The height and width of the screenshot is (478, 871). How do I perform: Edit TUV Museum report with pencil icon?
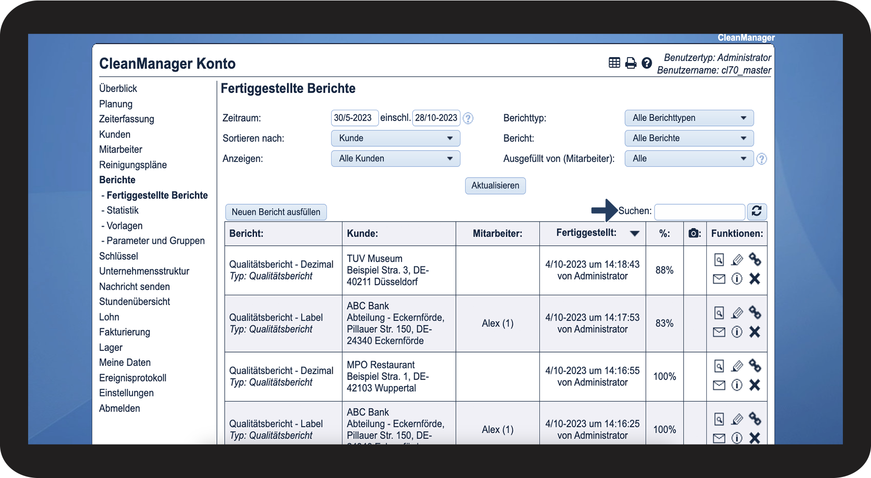737,259
